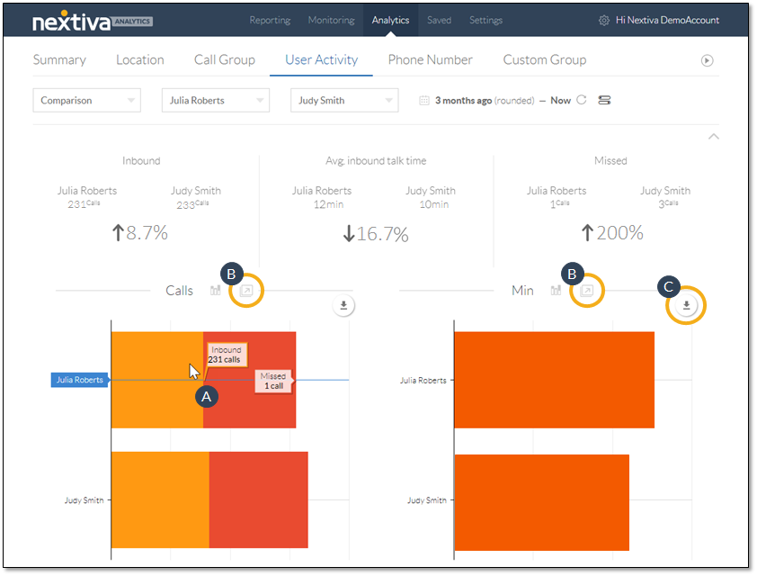Click the stacked layout icon after refresh

point(604,100)
